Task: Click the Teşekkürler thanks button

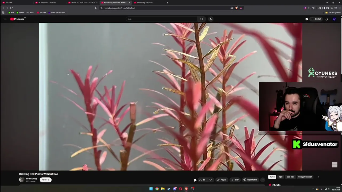Action: click(250, 180)
